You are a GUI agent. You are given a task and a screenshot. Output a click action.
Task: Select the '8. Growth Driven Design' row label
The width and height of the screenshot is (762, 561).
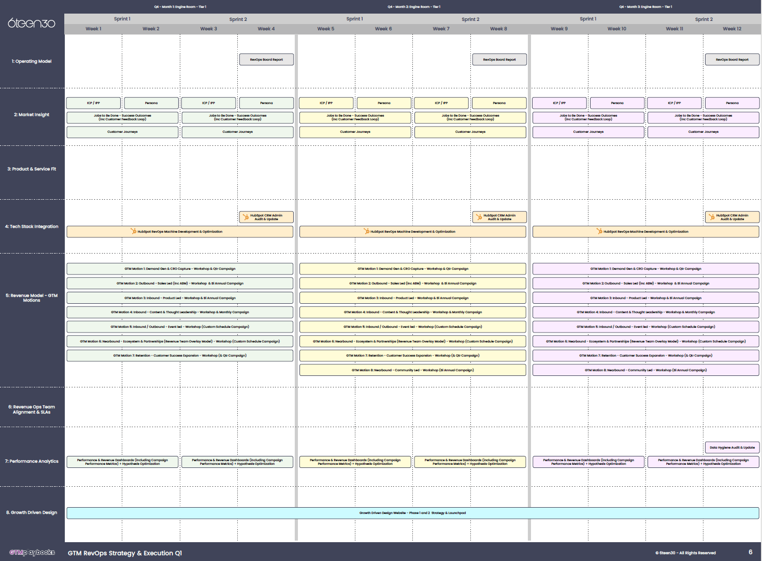tap(32, 512)
